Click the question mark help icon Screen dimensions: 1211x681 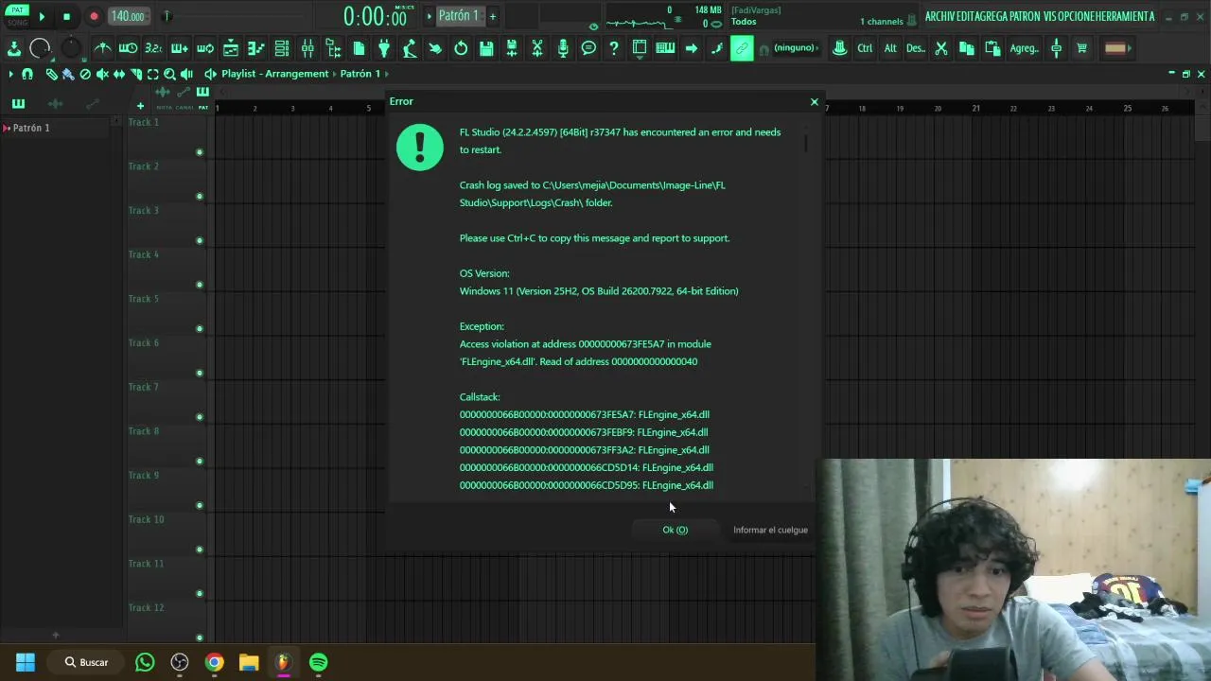[x=614, y=48]
